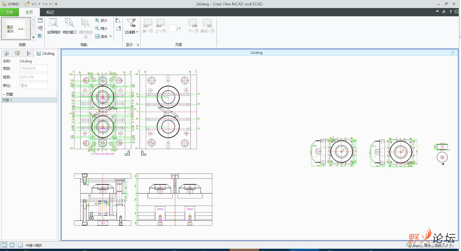Click the 高度 value field 629.170
Screen dimensions: 461x251
pos(34,77)
